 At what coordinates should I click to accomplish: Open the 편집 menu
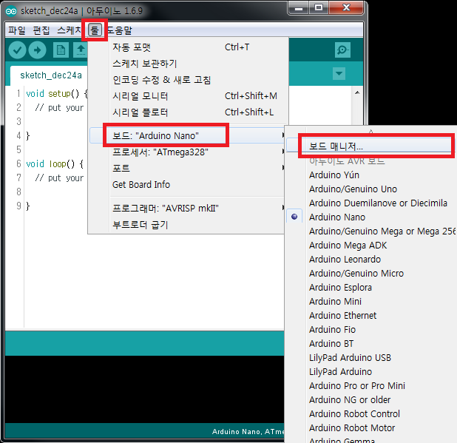click(41, 30)
